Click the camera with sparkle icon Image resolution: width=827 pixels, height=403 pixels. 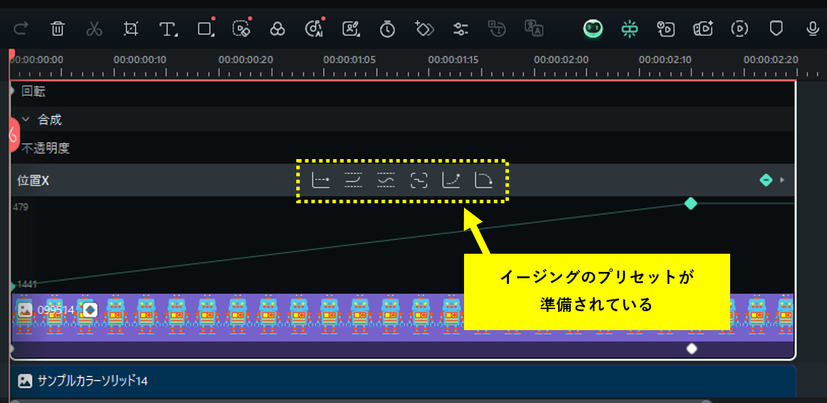click(x=703, y=29)
